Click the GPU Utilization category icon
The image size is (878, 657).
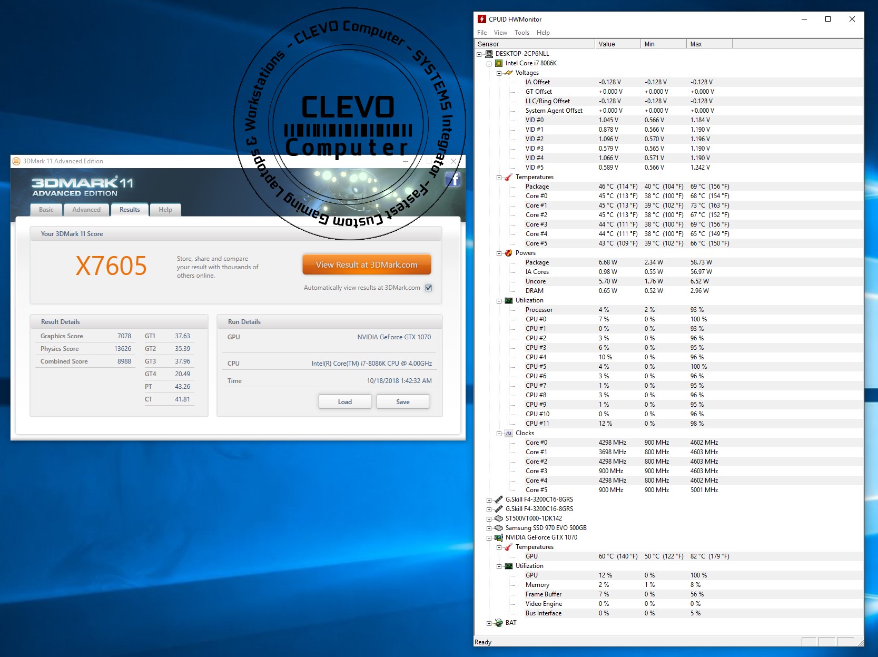(509, 566)
